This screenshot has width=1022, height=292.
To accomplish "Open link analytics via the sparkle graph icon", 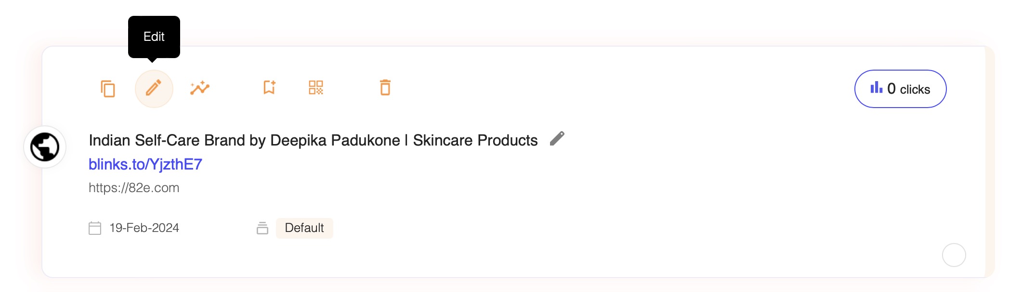I will pyautogui.click(x=200, y=88).
